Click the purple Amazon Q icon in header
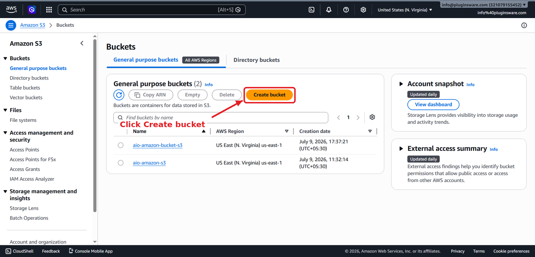The image size is (535, 257). point(32,10)
